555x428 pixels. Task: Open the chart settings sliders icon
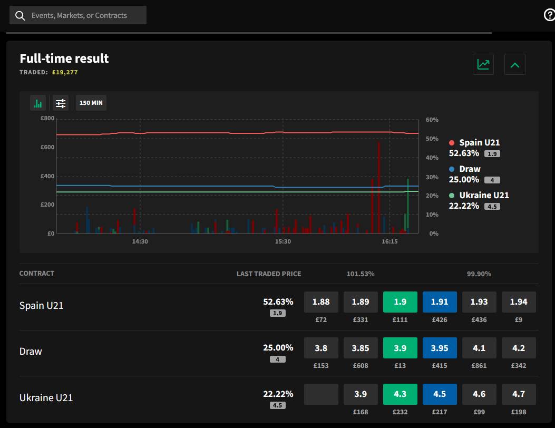pos(61,103)
